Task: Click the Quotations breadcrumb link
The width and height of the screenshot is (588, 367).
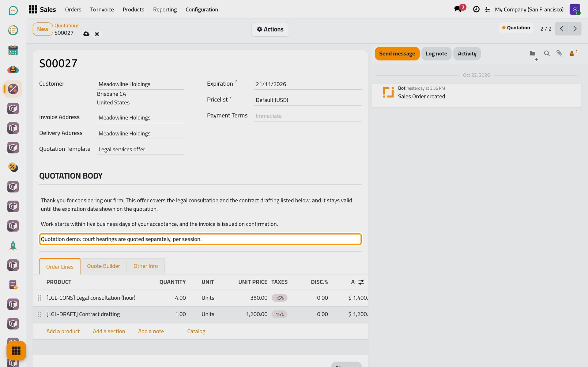Action: coord(67,25)
